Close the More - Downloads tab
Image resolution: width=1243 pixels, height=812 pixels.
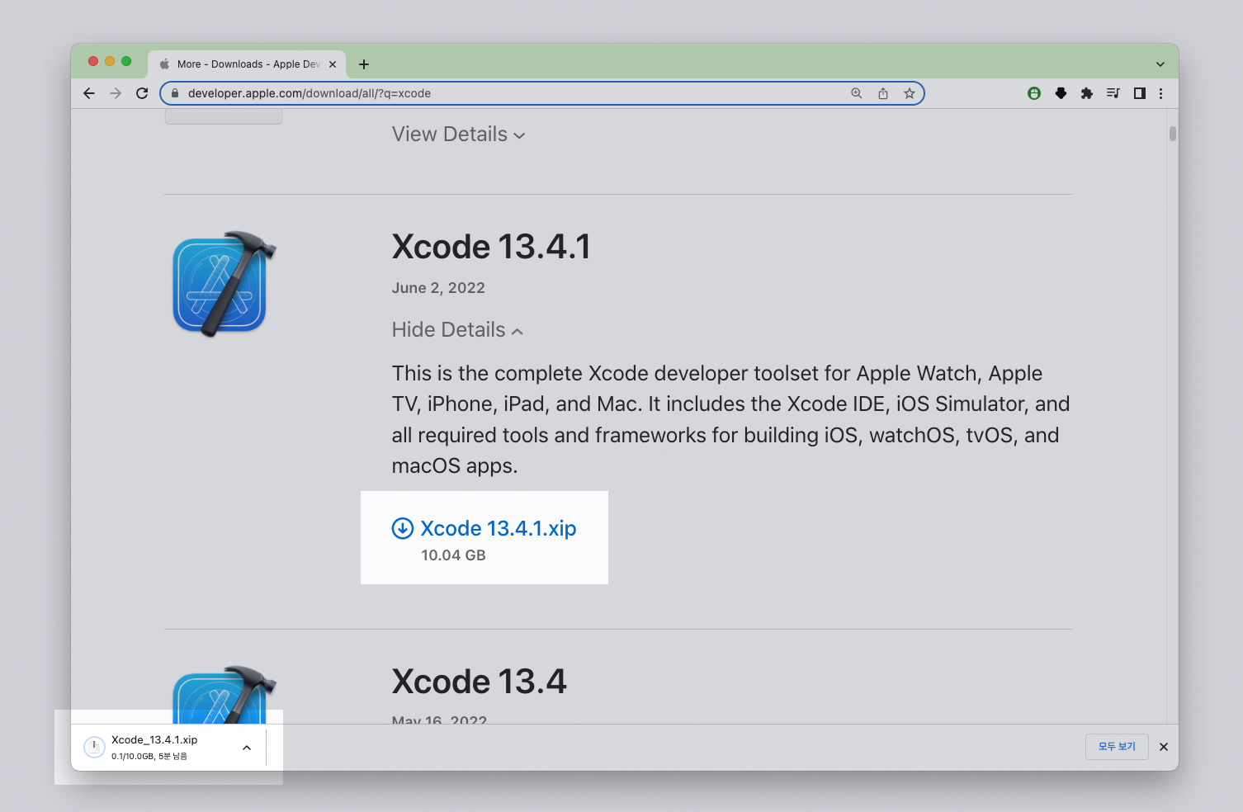pyautogui.click(x=333, y=64)
